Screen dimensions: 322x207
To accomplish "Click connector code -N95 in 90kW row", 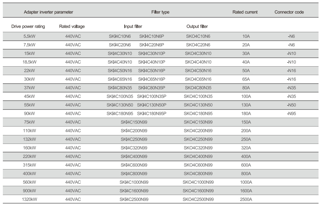I will [291, 114].
